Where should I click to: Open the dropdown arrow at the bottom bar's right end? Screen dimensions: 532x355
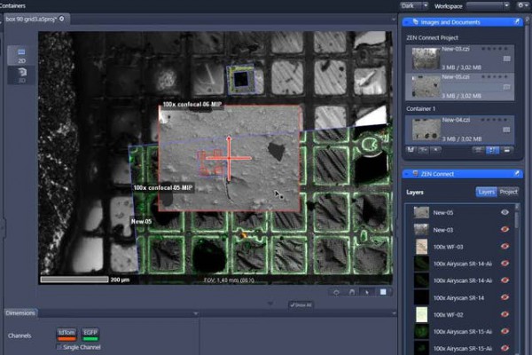click(394, 313)
